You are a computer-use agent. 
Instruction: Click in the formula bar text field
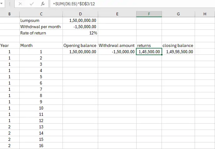point(125,4)
